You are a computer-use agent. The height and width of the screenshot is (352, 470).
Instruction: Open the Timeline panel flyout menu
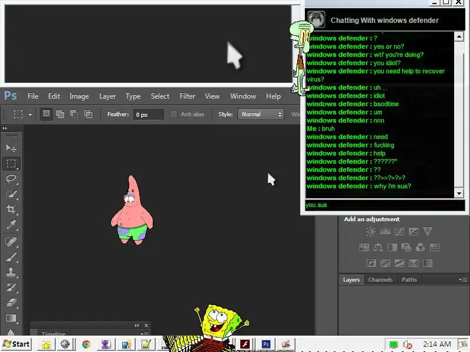tap(145, 333)
